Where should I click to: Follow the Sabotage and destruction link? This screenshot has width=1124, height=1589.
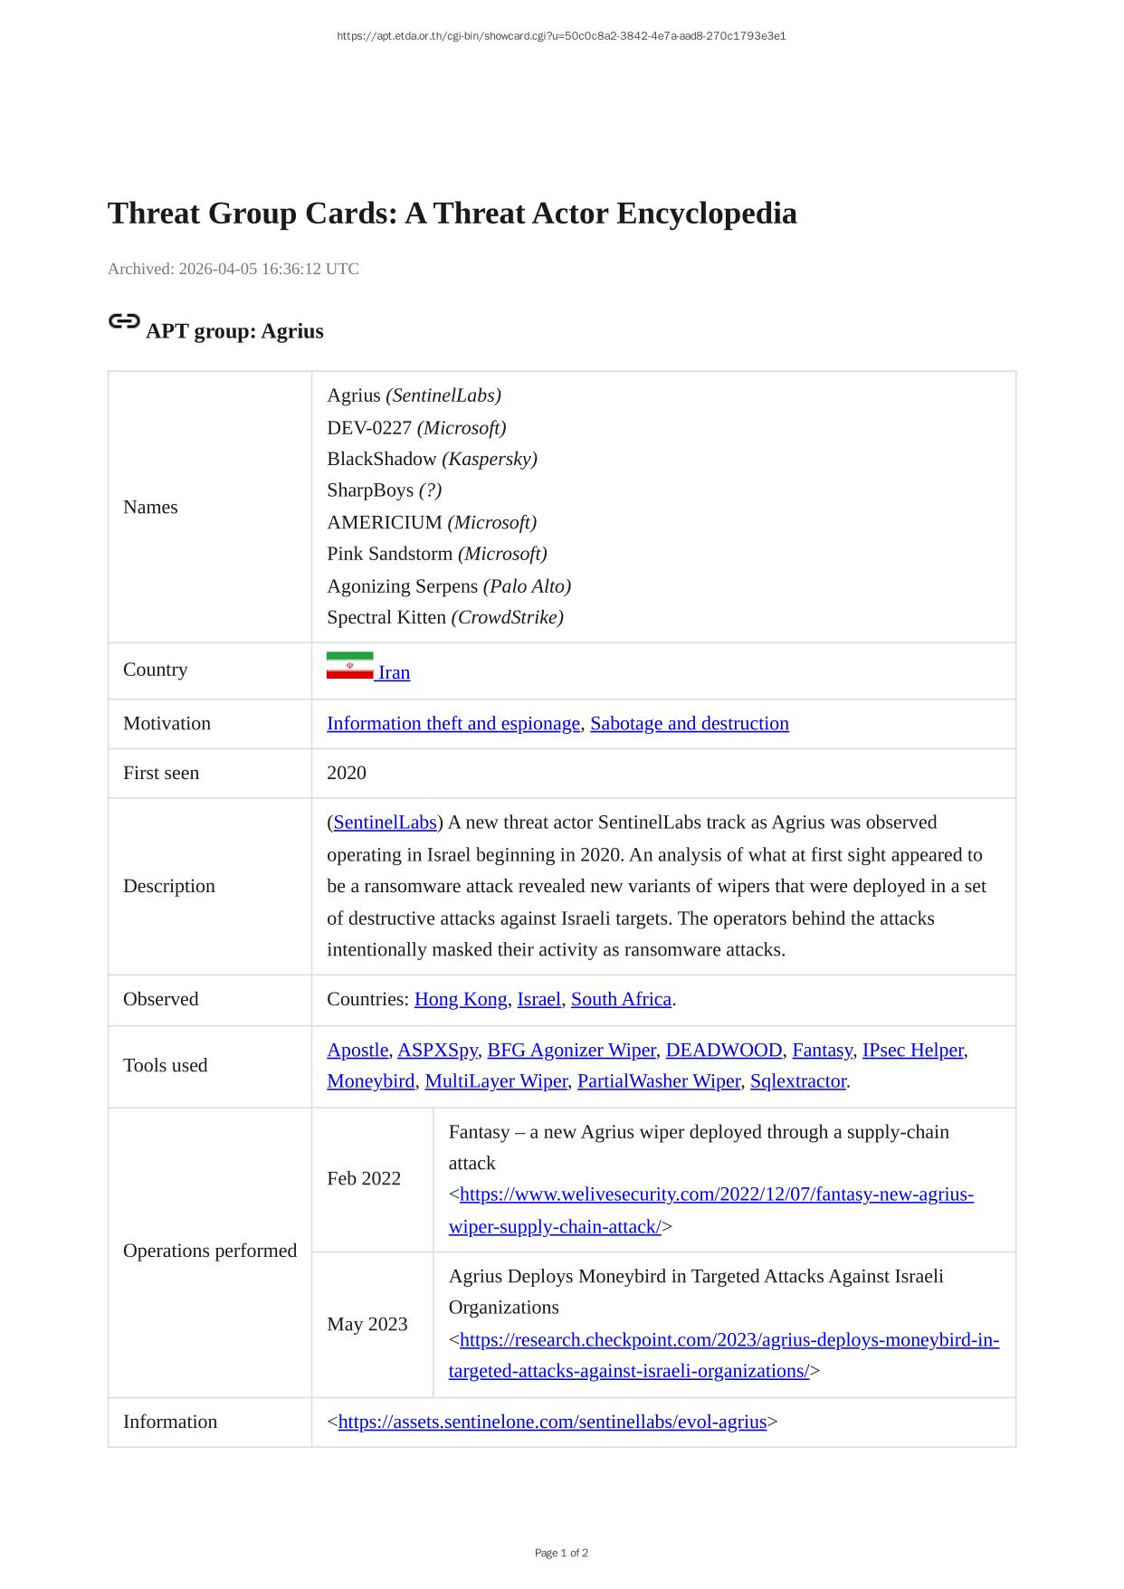tap(690, 724)
